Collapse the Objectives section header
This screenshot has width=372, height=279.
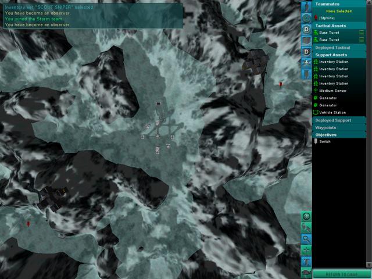339,135
